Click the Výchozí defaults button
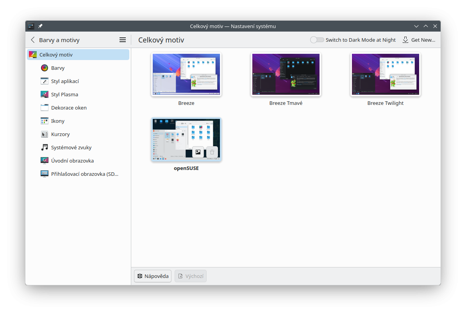466x315 pixels. 191,276
